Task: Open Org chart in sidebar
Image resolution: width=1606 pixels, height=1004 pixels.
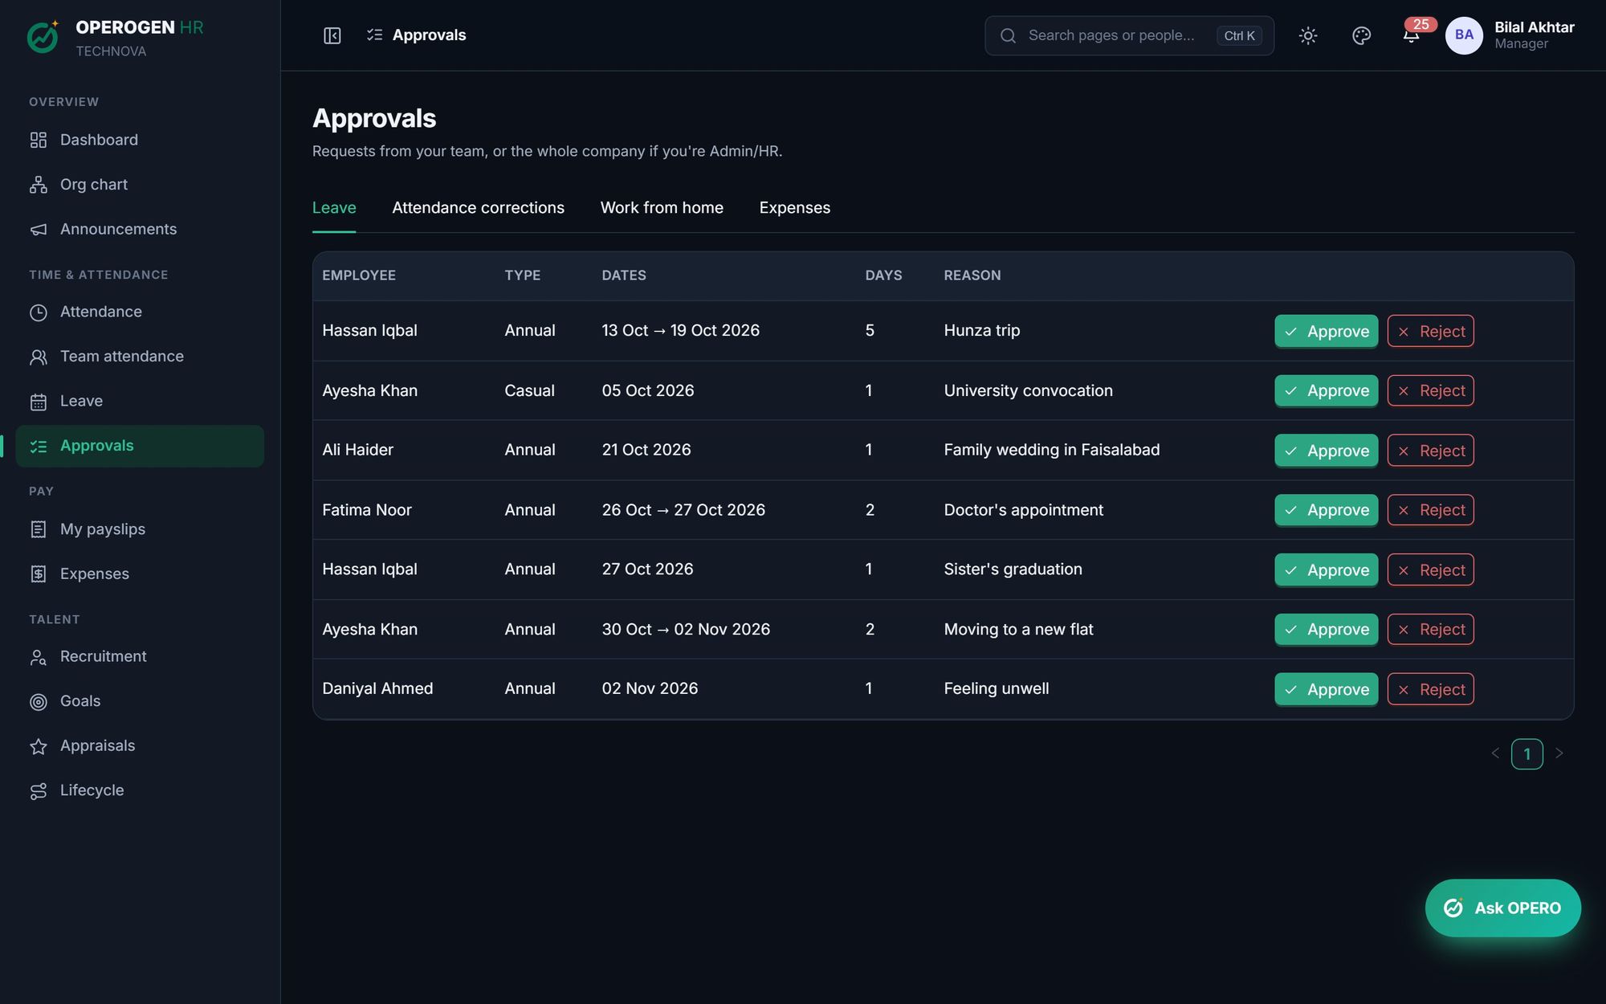Action: click(x=140, y=185)
